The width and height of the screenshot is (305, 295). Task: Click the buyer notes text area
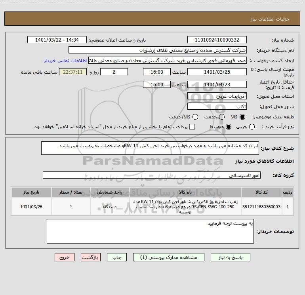pos(150,231)
